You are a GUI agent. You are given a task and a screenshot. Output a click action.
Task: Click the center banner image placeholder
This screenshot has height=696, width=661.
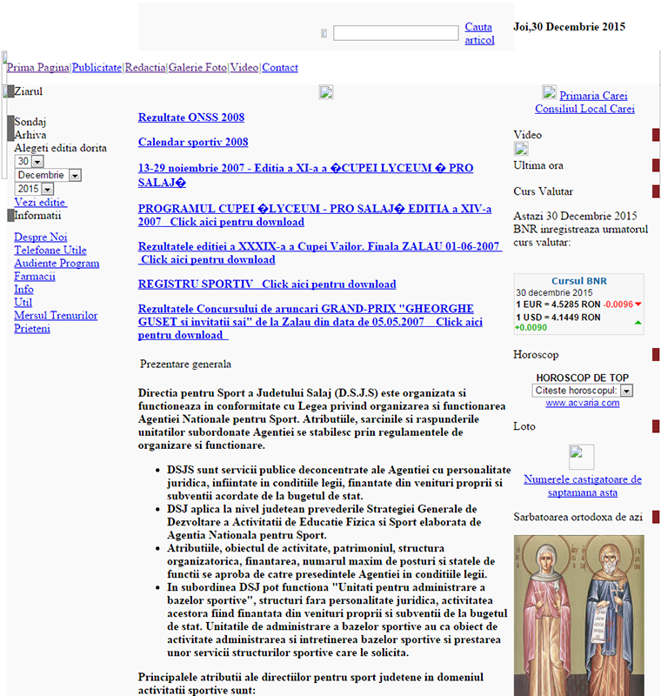coord(326,92)
